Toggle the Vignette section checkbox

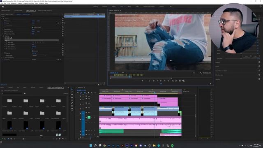click(x=259, y=79)
